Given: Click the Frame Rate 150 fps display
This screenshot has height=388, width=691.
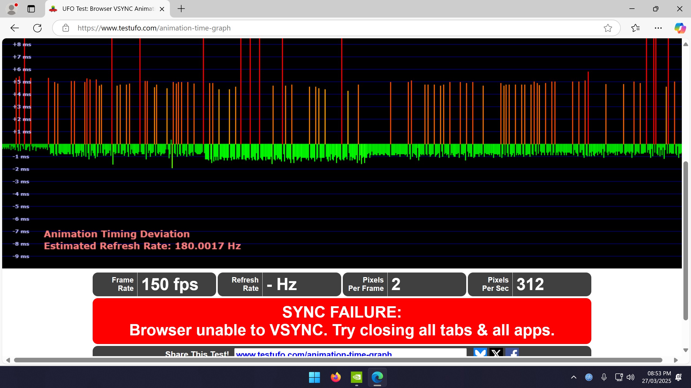Looking at the screenshot, I should pos(154,284).
